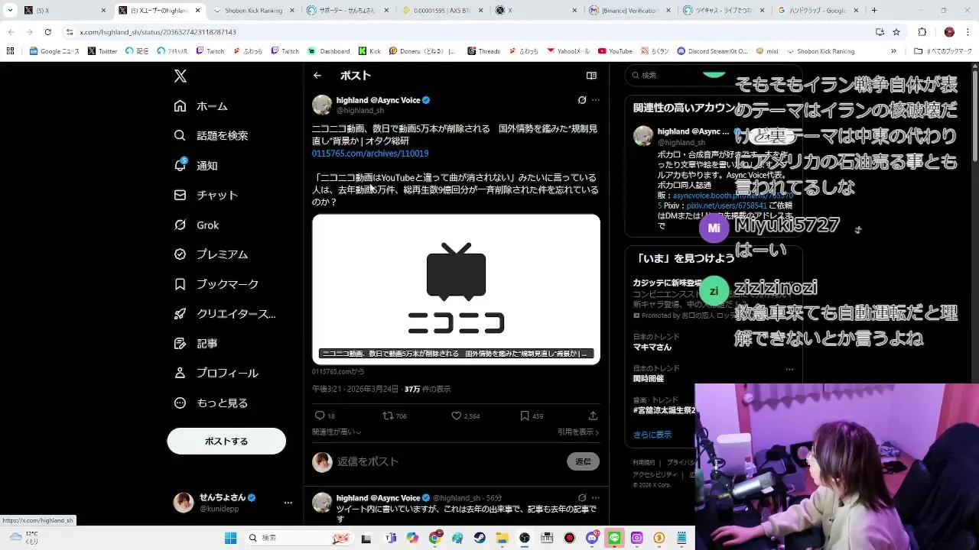Click the share icon on the post

click(x=593, y=416)
